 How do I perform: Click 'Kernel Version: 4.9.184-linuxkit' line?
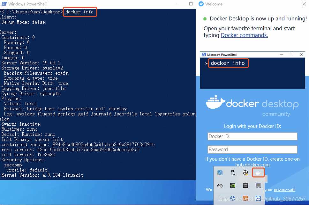click(x=42, y=175)
